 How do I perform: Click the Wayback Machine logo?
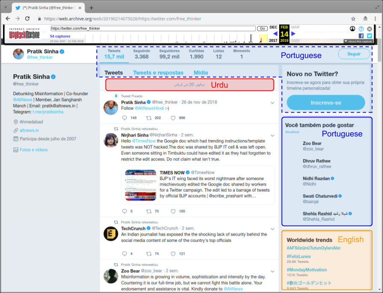click(24, 34)
